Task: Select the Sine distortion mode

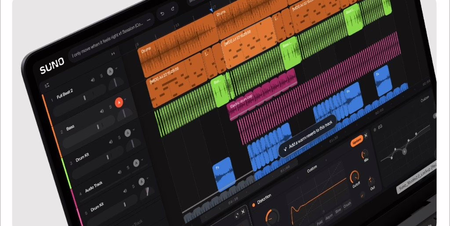Action: coord(338,210)
